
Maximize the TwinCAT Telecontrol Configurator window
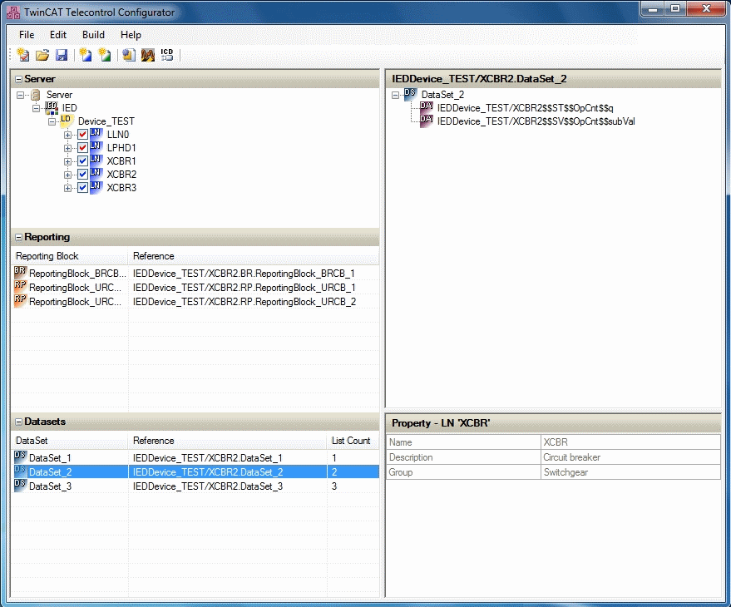pyautogui.click(x=675, y=8)
